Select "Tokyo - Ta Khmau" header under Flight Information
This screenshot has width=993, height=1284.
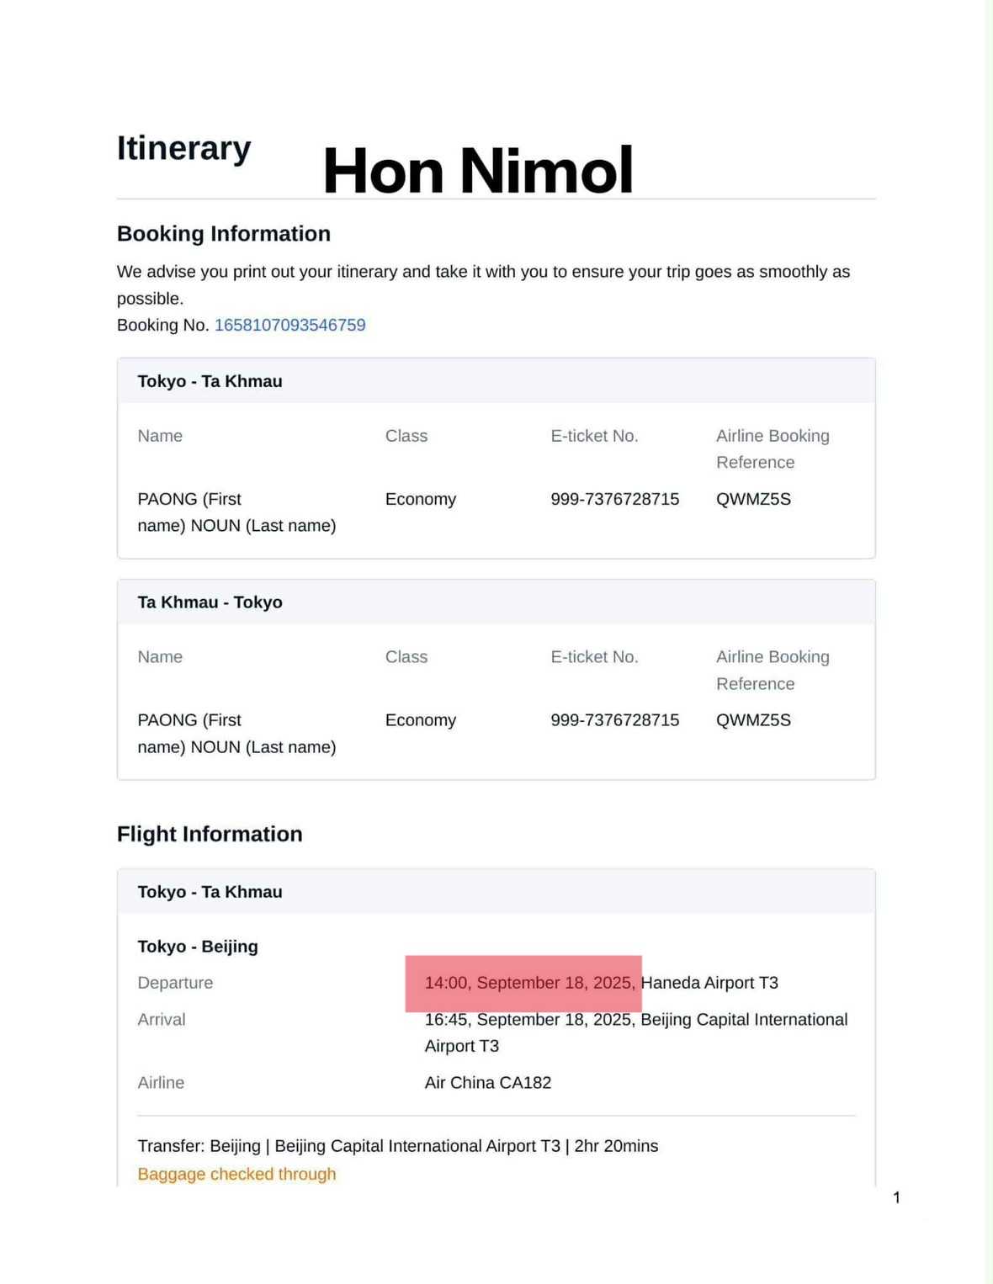coord(210,892)
